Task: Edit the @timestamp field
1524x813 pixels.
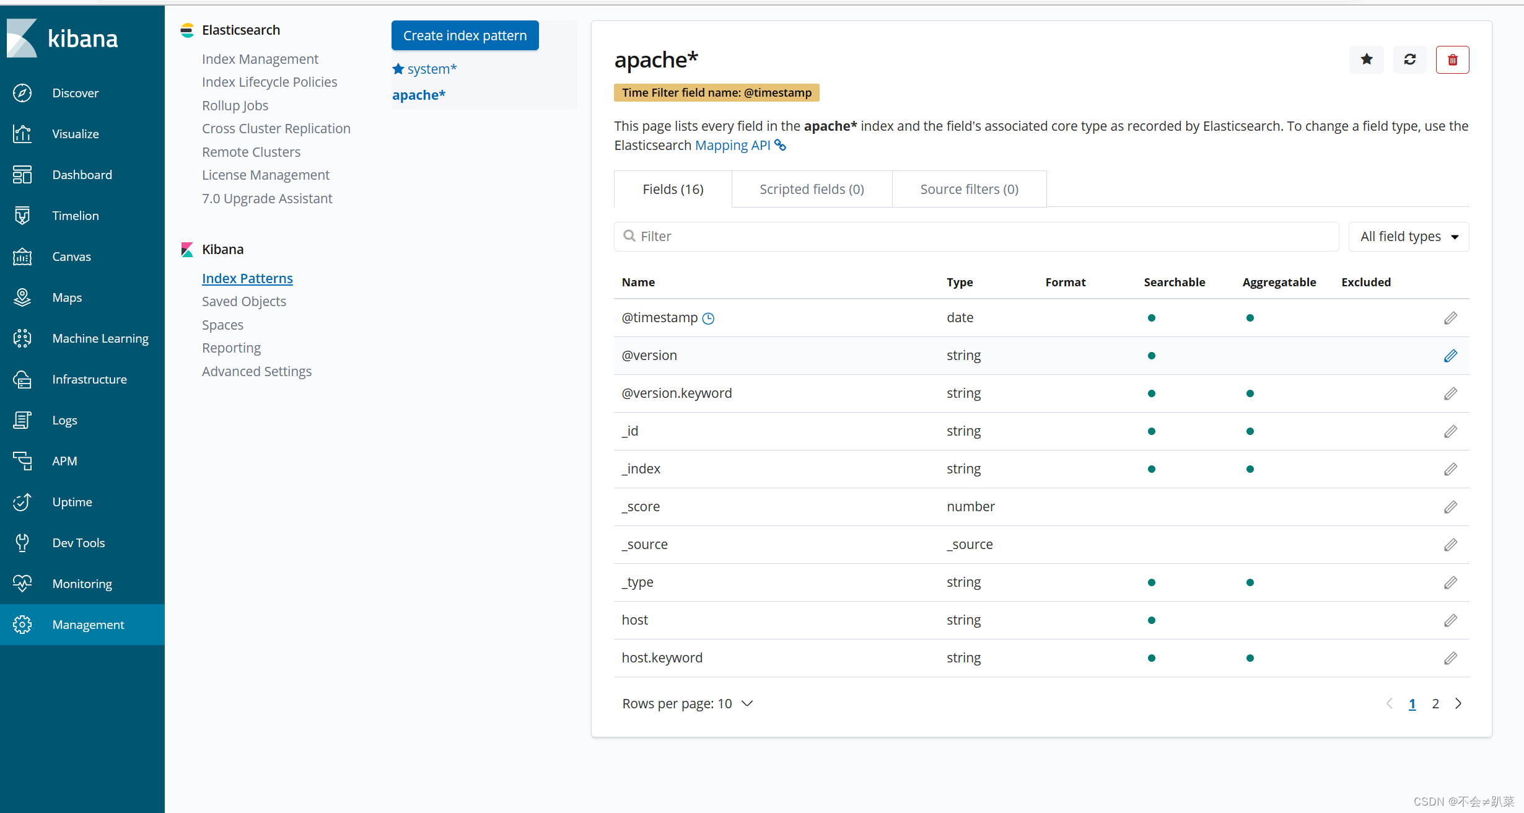Action: tap(1450, 318)
